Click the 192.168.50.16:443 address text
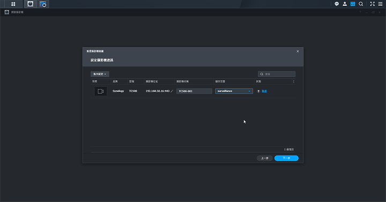386x202 pixels. 158,91
